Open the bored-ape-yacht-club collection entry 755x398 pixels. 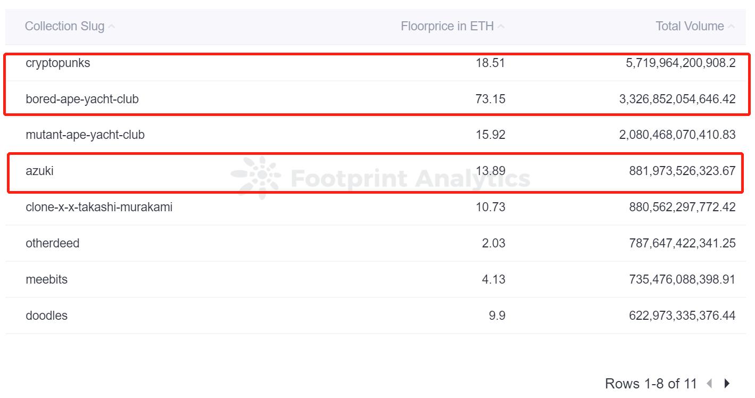pos(82,99)
